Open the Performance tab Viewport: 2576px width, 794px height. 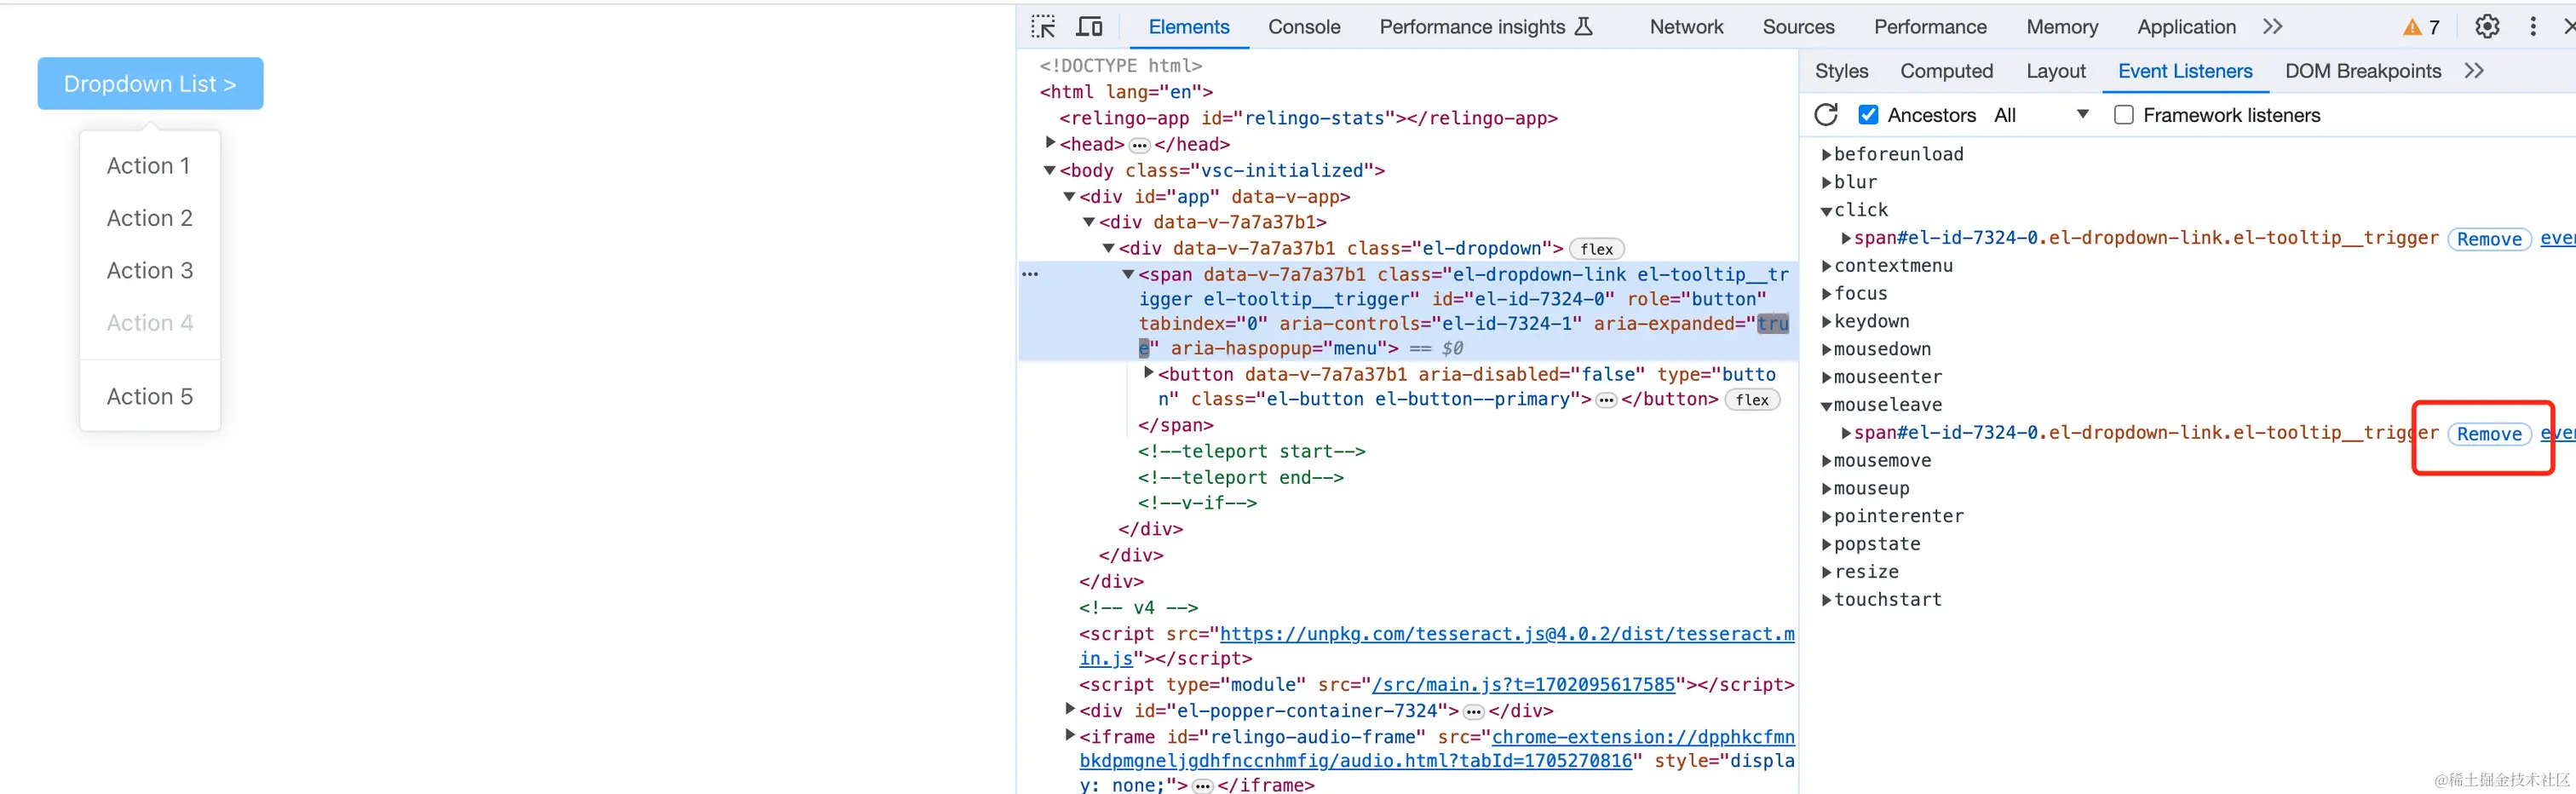tap(1930, 27)
